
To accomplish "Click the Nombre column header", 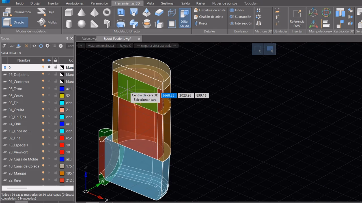I will (x=24, y=60).
